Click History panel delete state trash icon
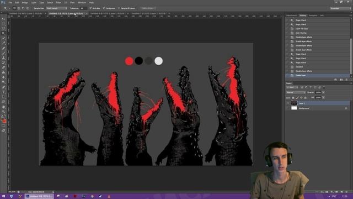This screenshot has width=353, height=199. 346,80
